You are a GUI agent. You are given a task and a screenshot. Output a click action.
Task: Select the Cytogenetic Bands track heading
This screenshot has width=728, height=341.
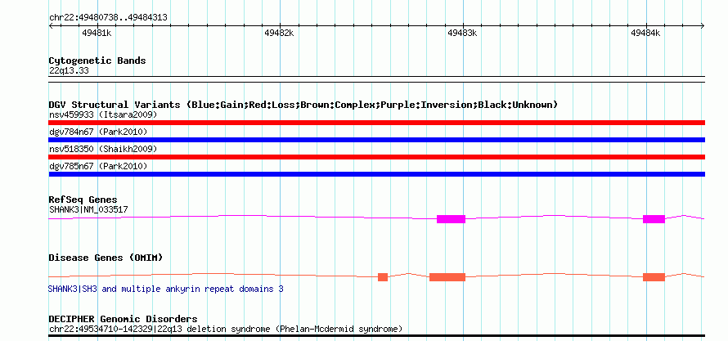click(97, 61)
